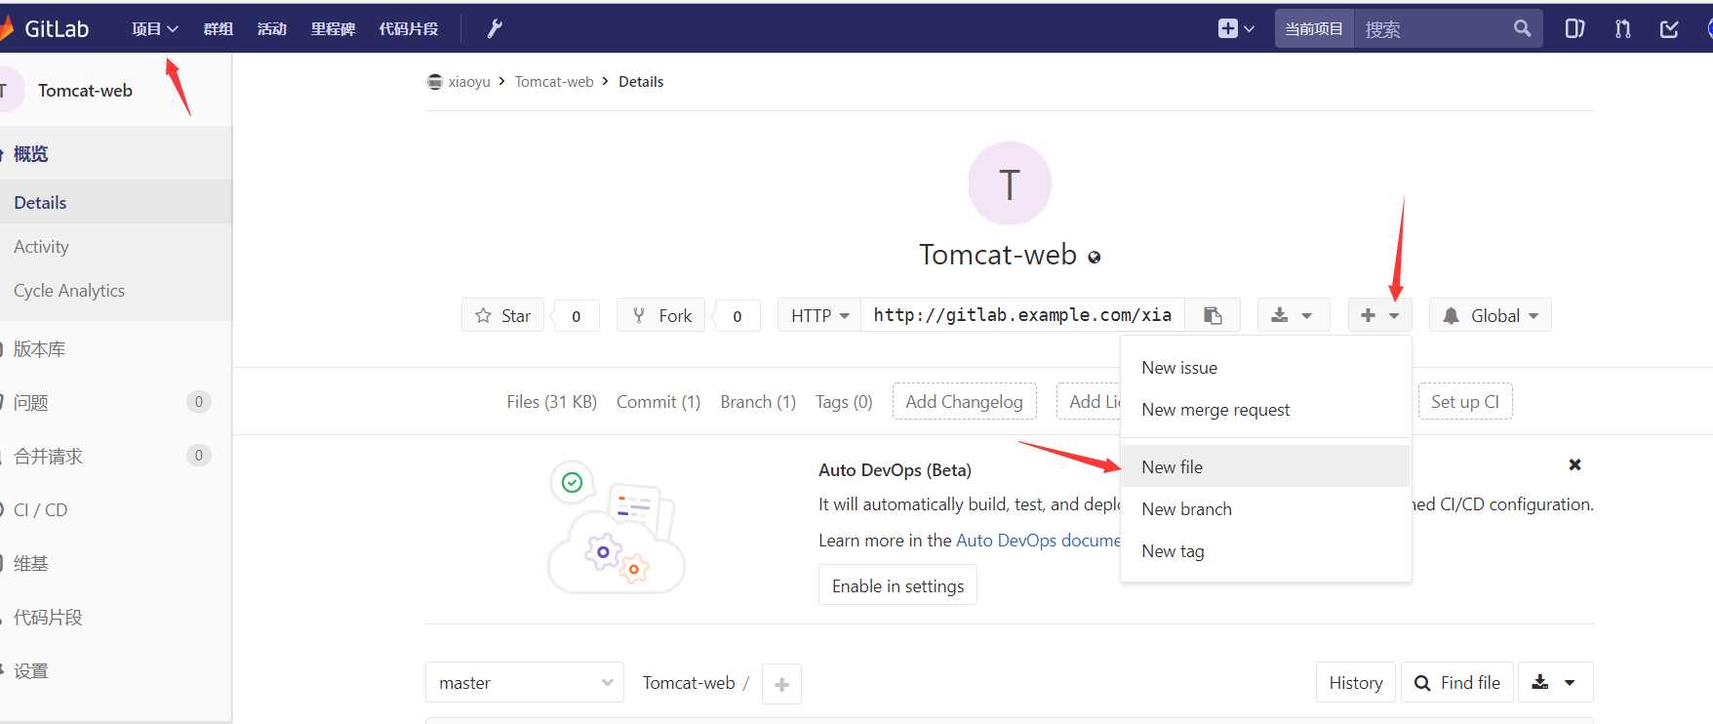Screen dimensions: 1713x724
Task: Click the plus icon beside Tomcat-web path
Action: [781, 684]
